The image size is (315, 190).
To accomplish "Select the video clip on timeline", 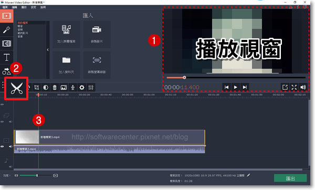I will coord(110,137).
